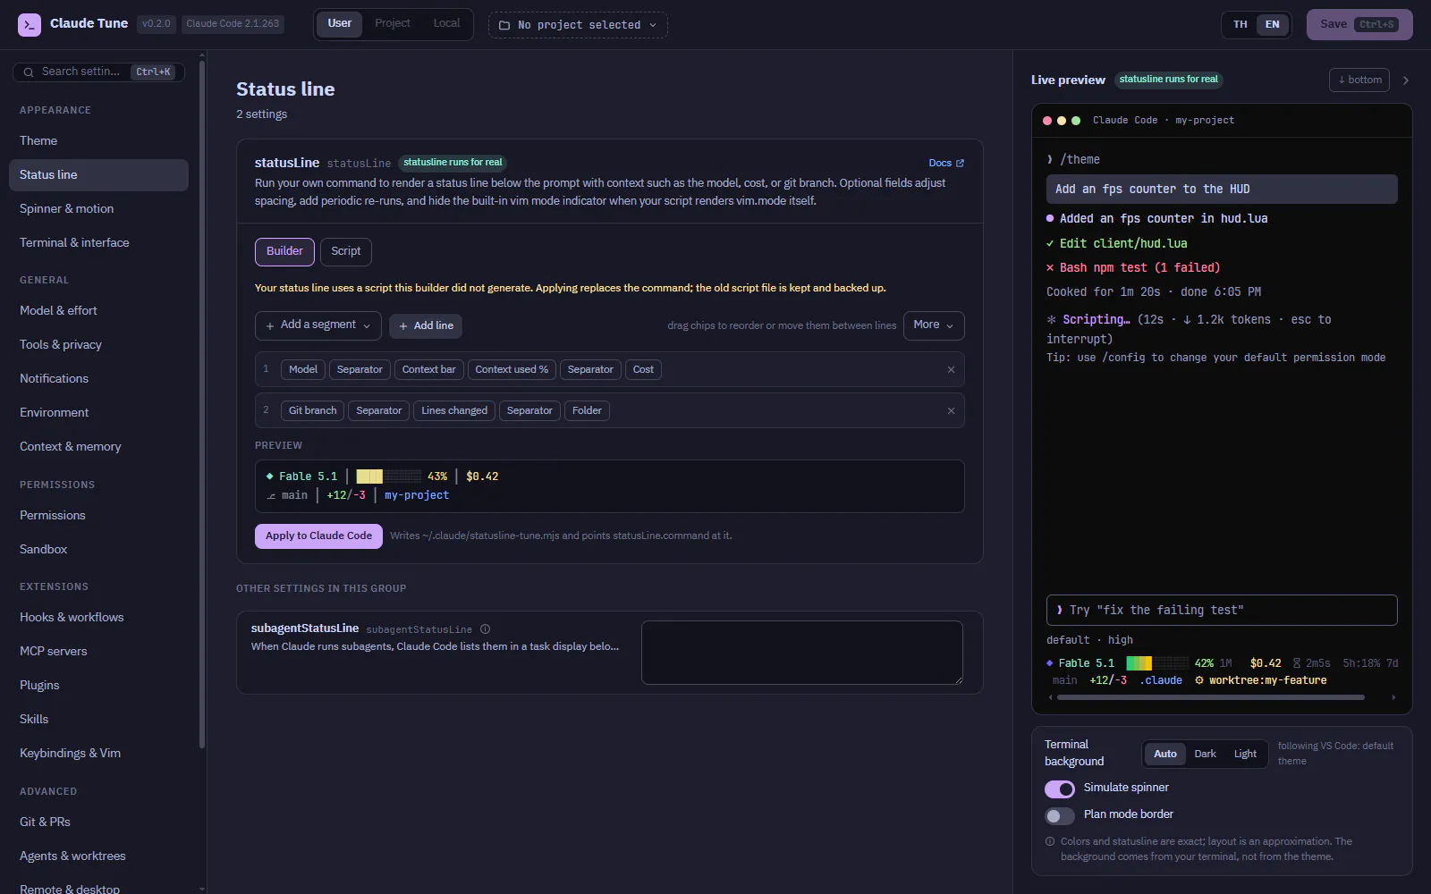Image resolution: width=1431 pixels, height=894 pixels.
Task: Click the info icon beside subagentStatusLine
Action: tap(485, 629)
